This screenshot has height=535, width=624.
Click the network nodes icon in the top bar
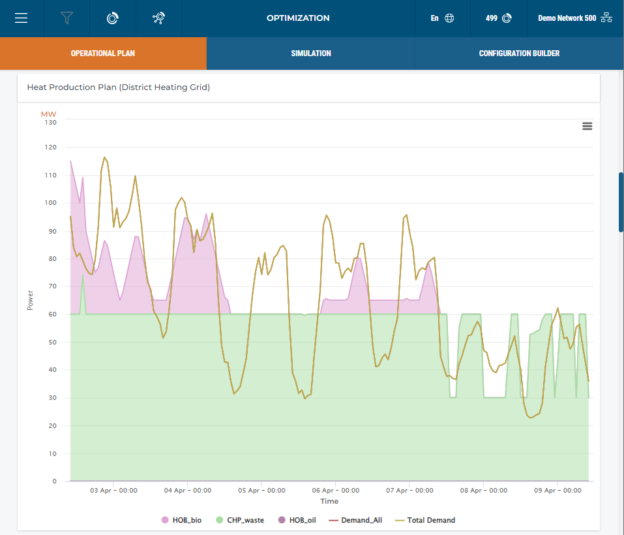pos(158,18)
